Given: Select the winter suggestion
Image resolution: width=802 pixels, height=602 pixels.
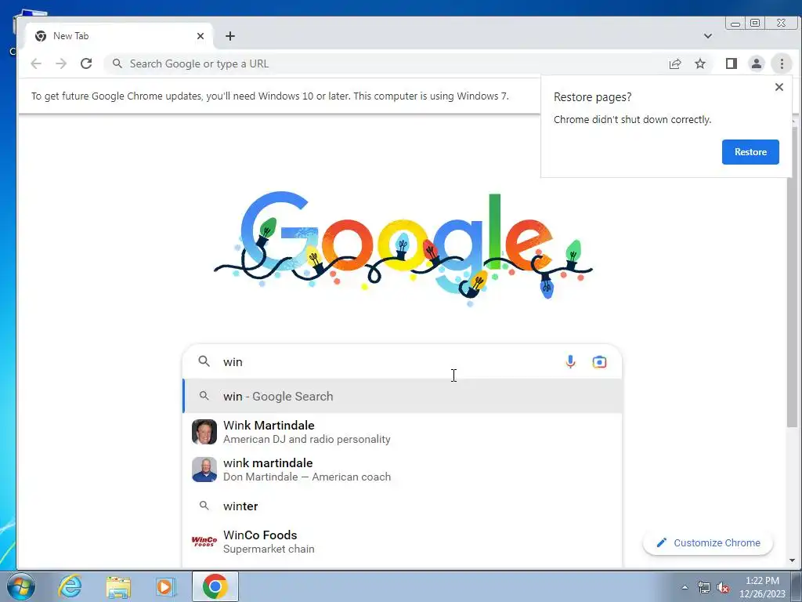Looking at the screenshot, I should point(403,506).
